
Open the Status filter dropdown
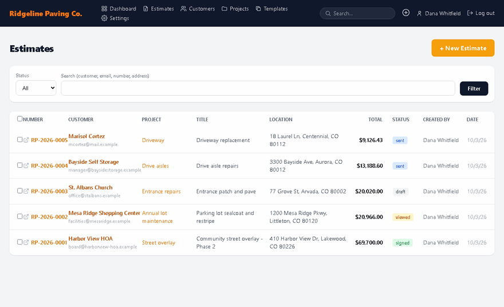click(36, 88)
